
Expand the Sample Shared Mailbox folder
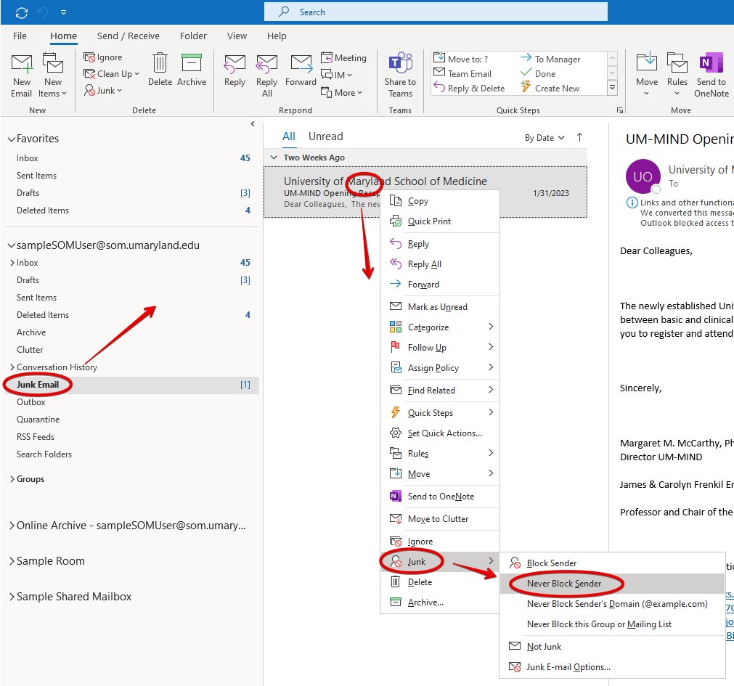[12, 597]
